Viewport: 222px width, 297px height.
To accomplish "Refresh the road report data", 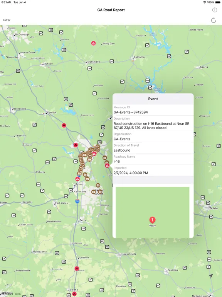I will pyautogui.click(x=214, y=20).
